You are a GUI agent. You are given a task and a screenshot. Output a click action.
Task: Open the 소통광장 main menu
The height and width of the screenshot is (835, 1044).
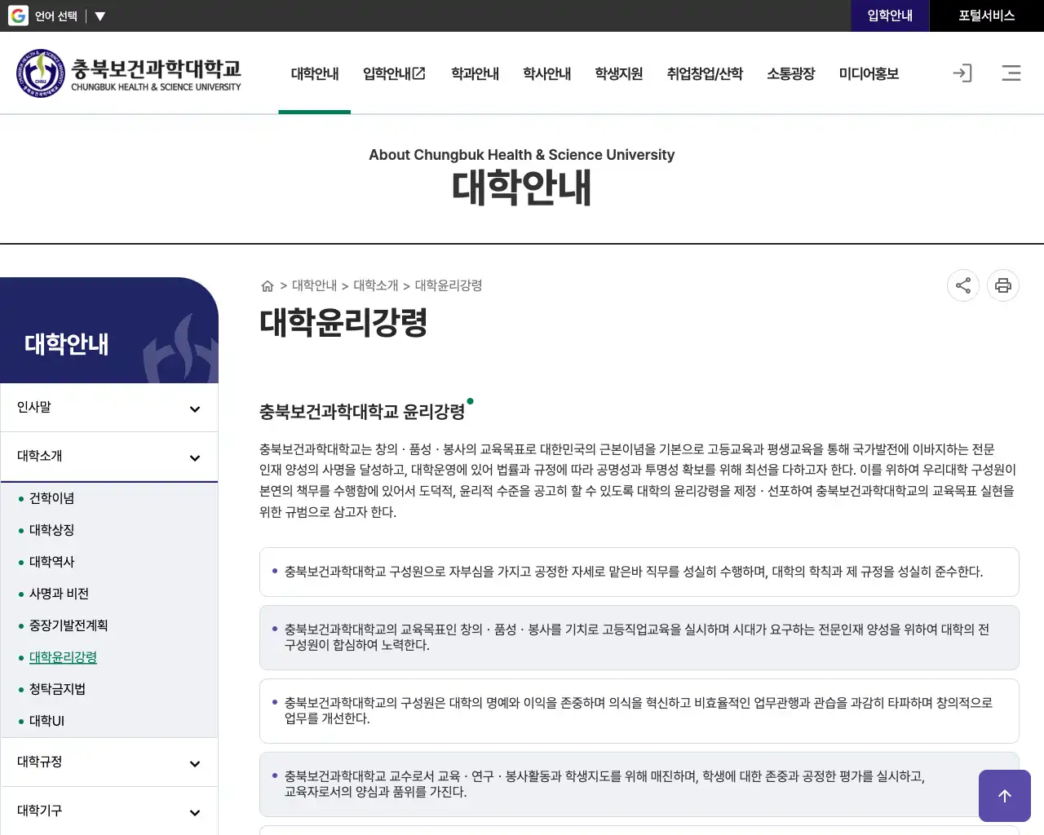pyautogui.click(x=791, y=73)
